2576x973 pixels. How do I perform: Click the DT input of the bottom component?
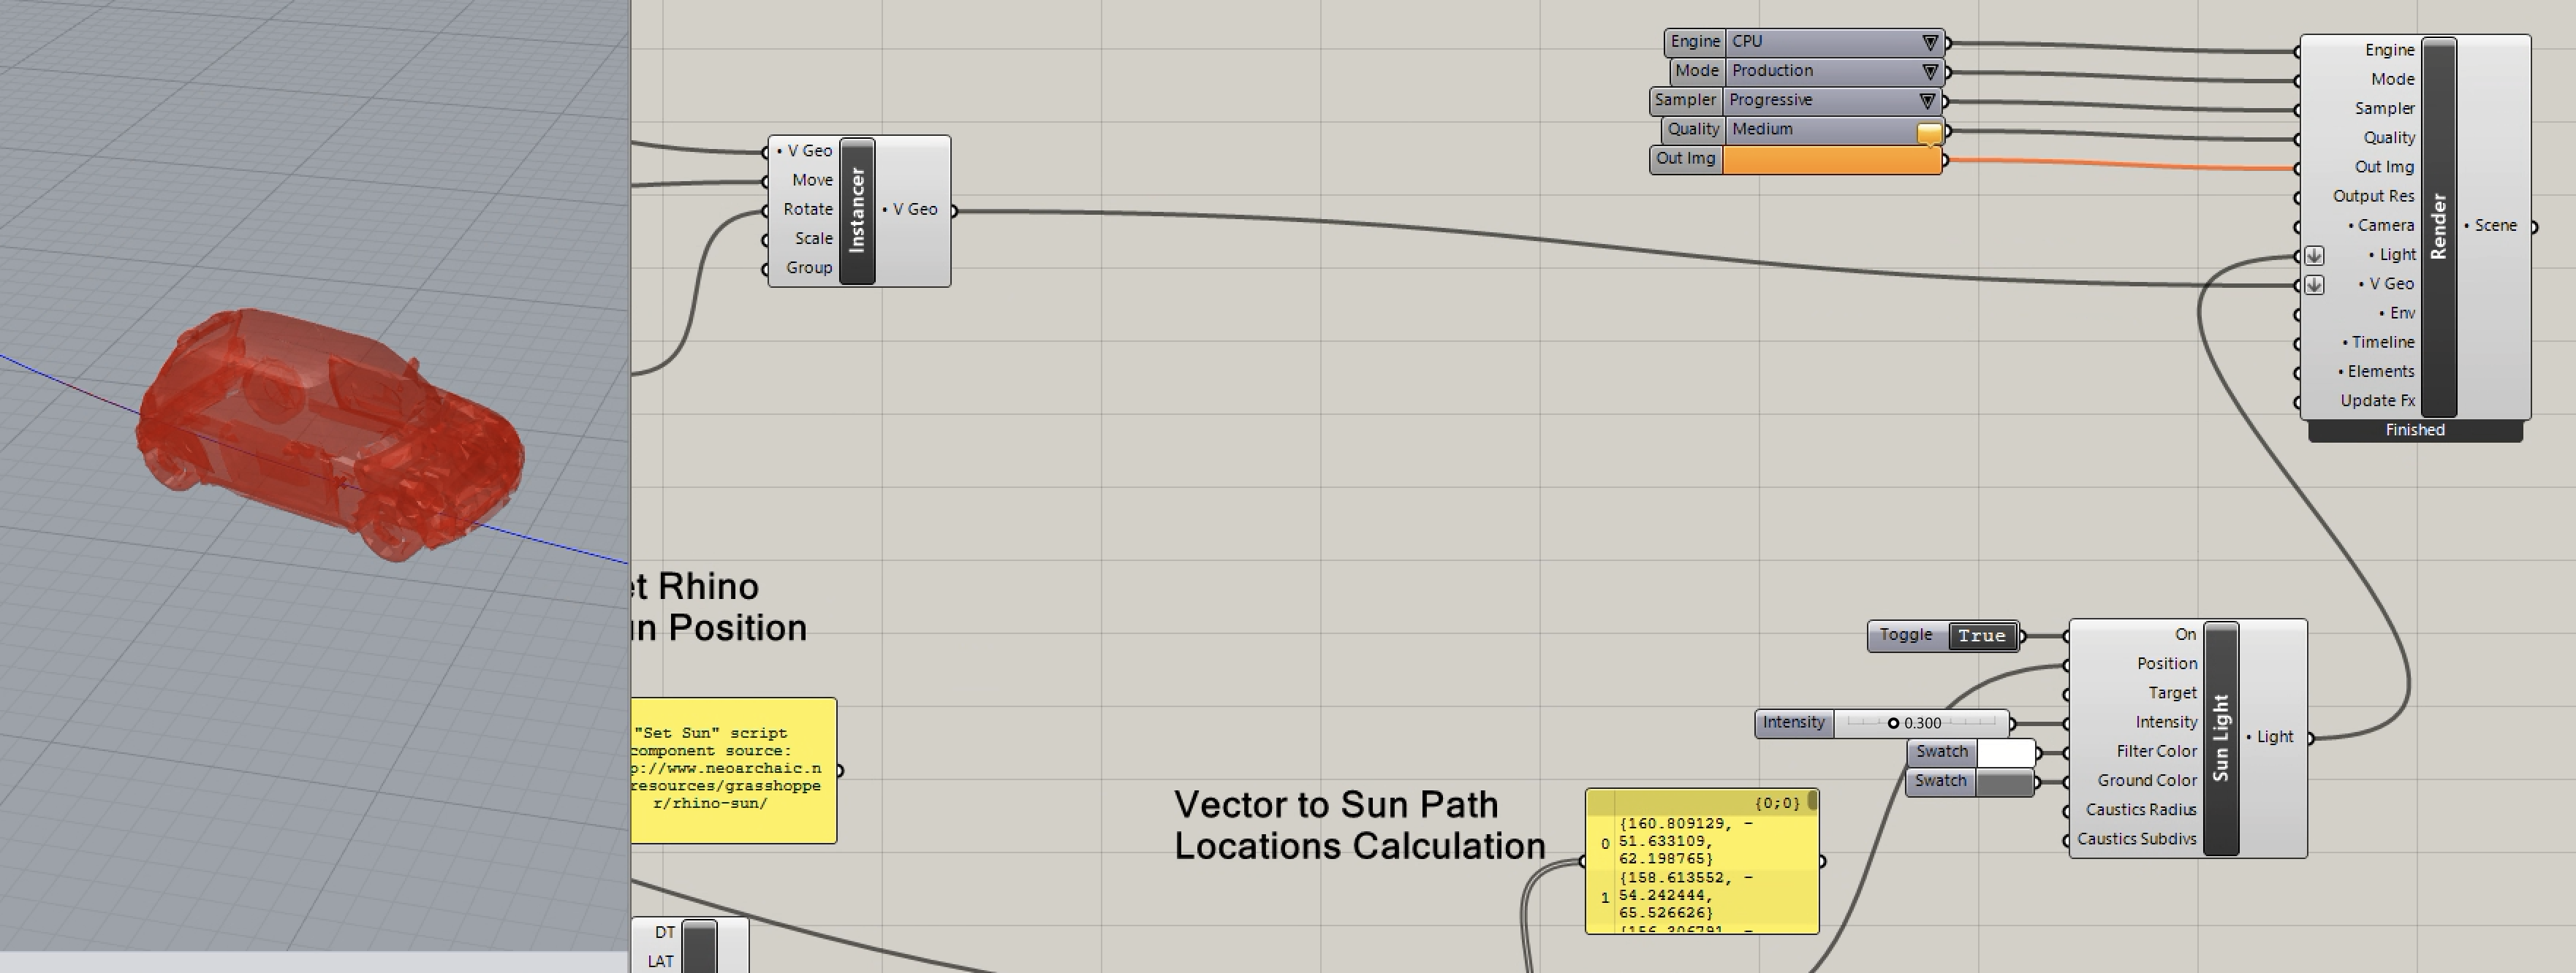pyautogui.click(x=665, y=933)
